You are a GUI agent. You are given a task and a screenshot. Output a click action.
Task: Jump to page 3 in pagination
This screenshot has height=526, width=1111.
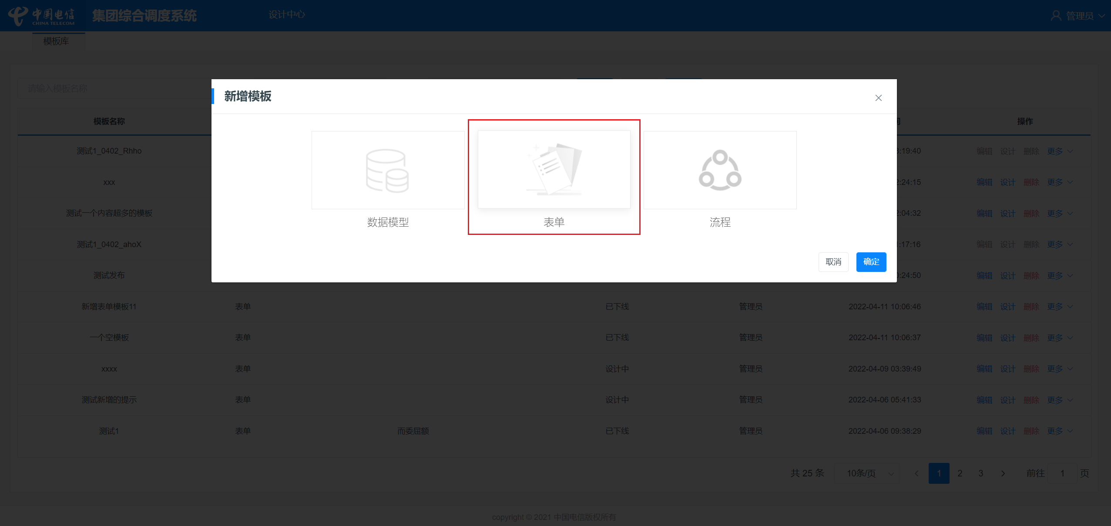pos(980,473)
